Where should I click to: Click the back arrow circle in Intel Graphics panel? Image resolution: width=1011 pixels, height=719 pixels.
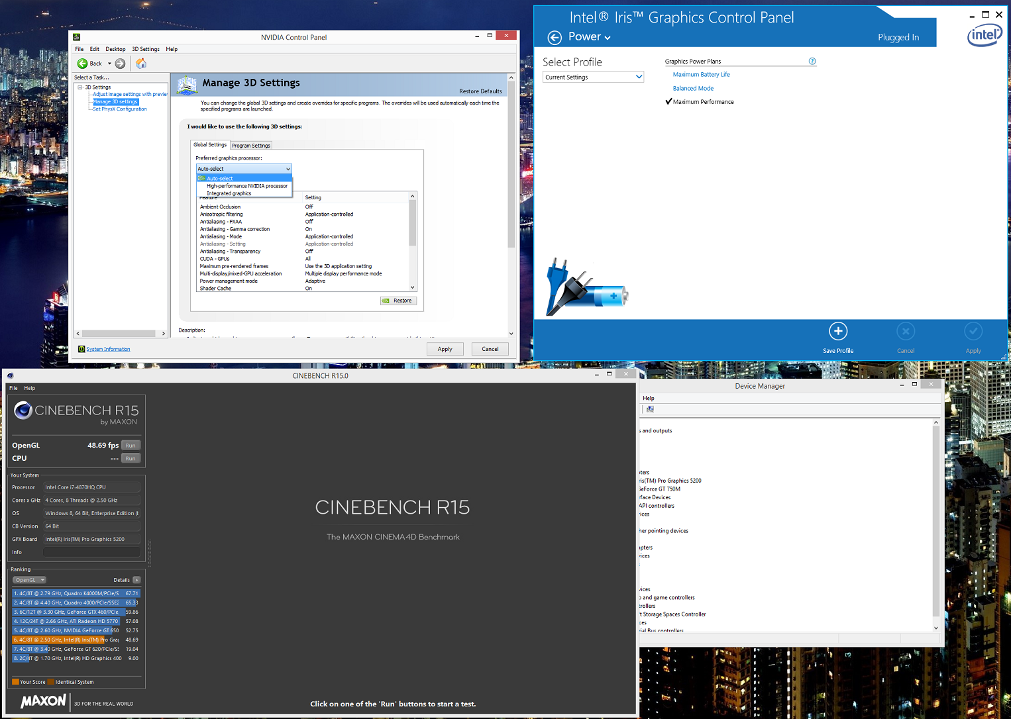tap(555, 37)
